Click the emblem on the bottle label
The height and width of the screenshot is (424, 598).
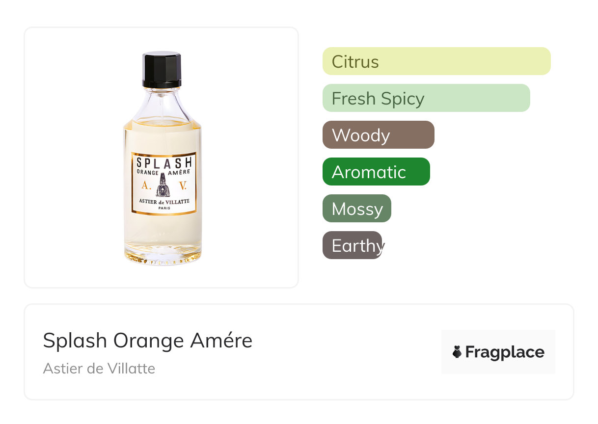tap(163, 185)
